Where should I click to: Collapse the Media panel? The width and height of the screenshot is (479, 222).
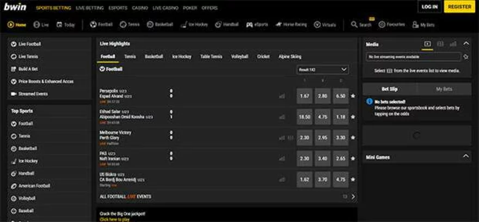466,44
